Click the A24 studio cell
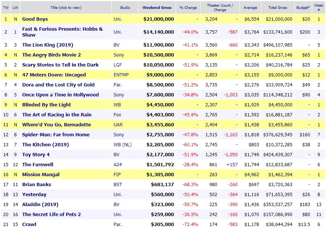The width and height of the screenshot is (326, 229). [117, 165]
